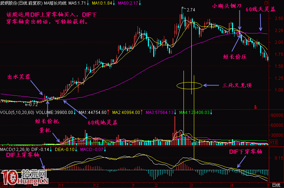Click the 2.00 price axis label
This screenshot has height=188, width=284.
coord(279,42)
